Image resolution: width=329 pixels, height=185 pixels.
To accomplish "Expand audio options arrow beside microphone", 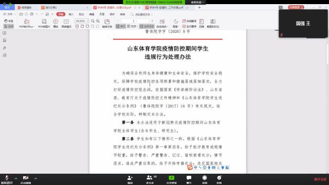I will (16, 178).
